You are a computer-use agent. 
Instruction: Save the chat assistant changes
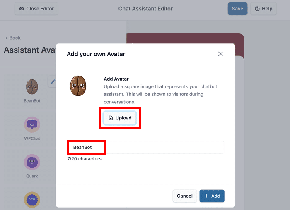237,9
